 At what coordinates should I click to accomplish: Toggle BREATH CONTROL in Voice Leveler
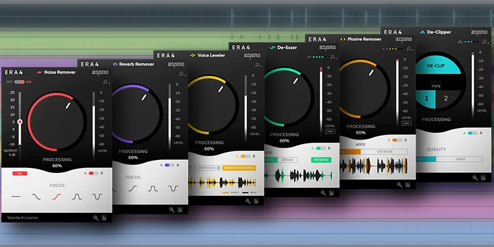[240, 168]
